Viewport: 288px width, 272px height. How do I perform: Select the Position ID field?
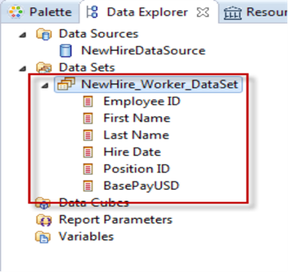137,168
